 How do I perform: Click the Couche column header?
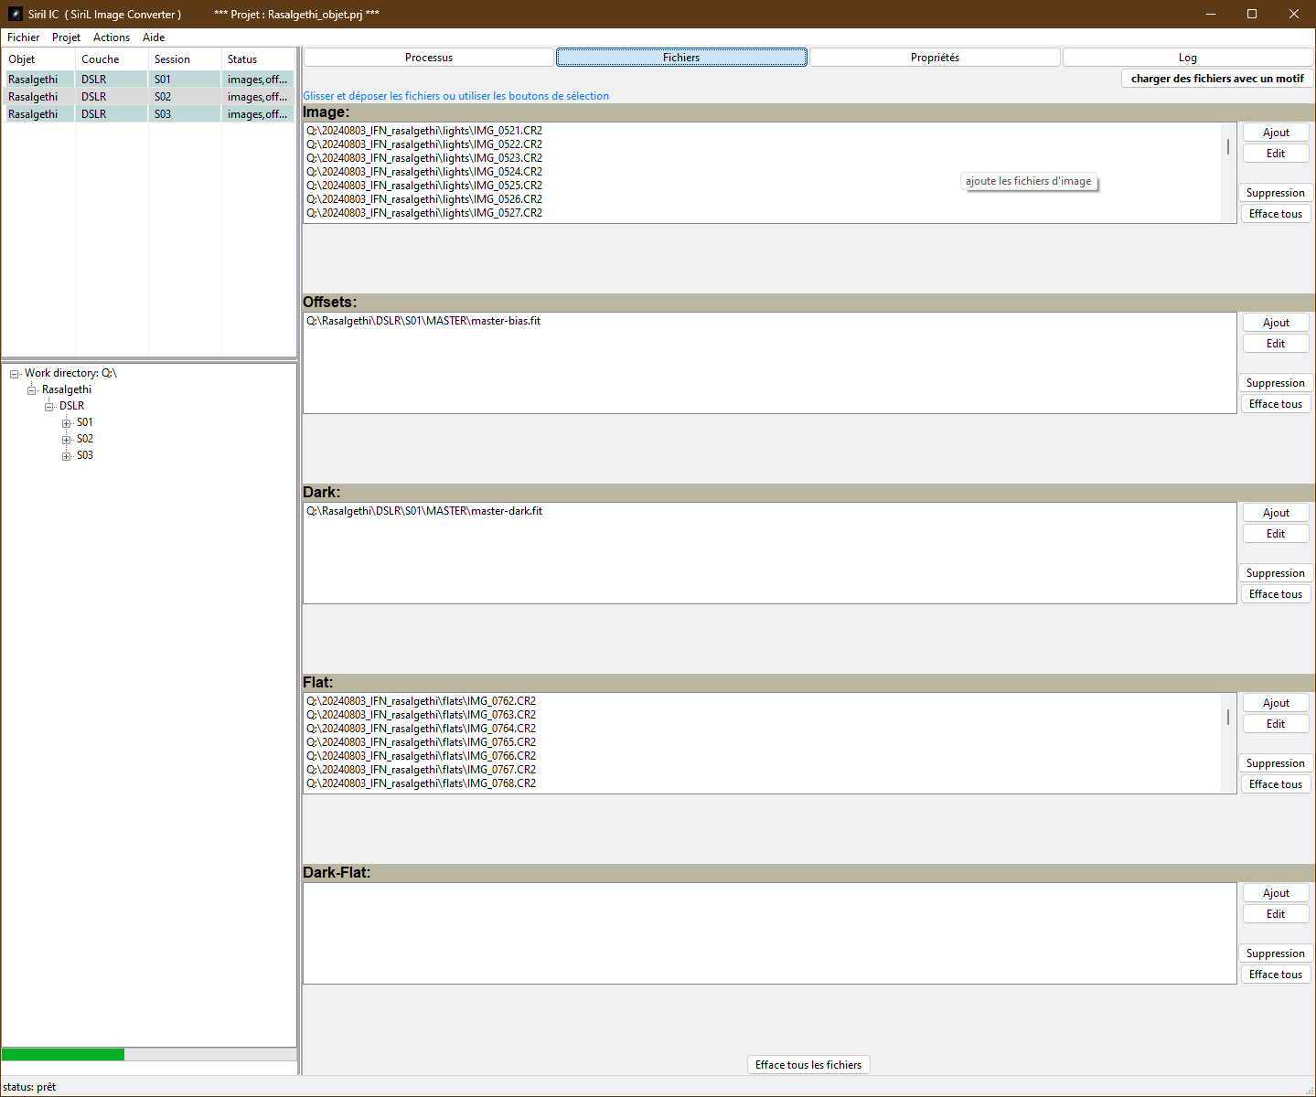click(x=112, y=59)
